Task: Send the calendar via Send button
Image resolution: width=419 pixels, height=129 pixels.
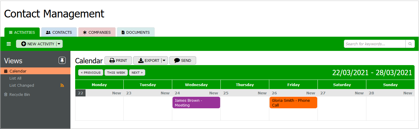Action: 183,60
